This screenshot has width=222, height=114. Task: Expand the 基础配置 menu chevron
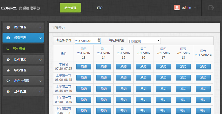tap(40, 91)
